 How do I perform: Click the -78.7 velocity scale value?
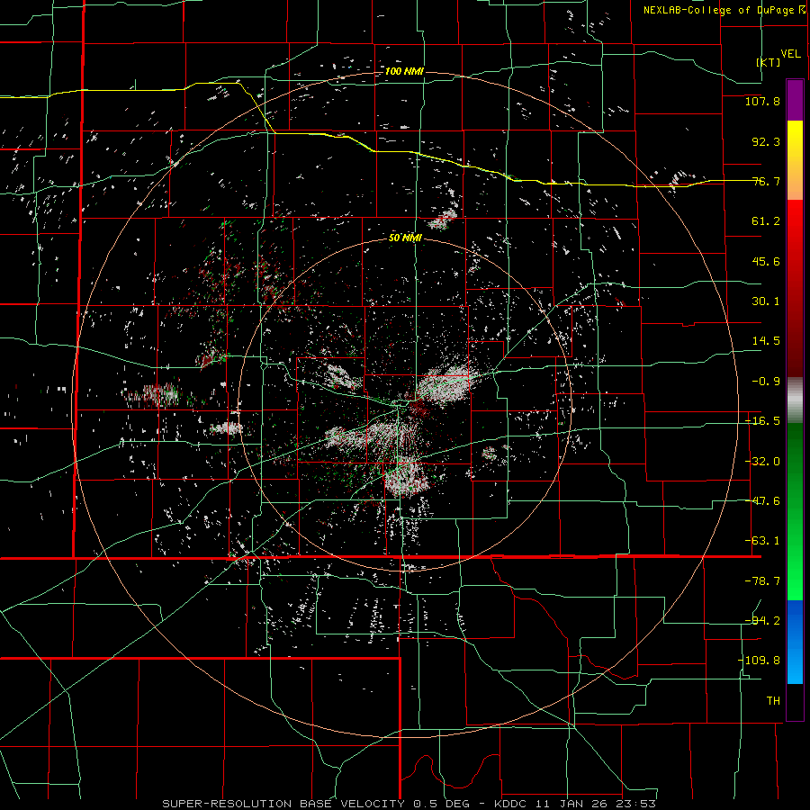[x=762, y=581]
